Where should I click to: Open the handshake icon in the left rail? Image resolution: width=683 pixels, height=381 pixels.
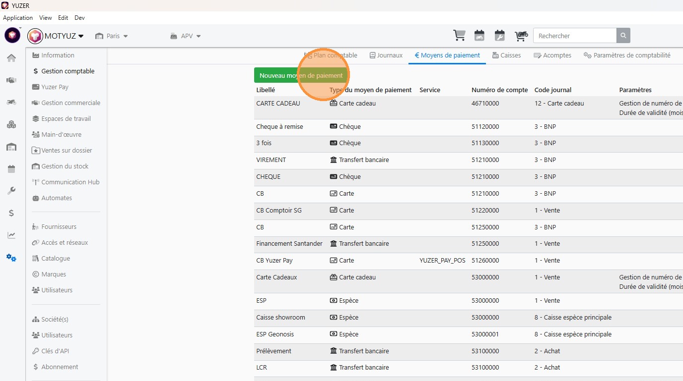pyautogui.click(x=11, y=80)
